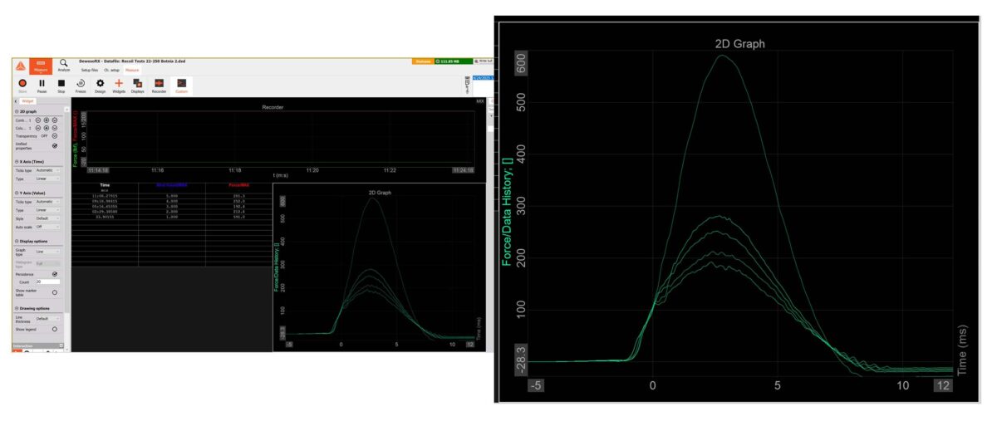997x426 pixels.
Task: Open the Analyze mode
Action: [63, 65]
